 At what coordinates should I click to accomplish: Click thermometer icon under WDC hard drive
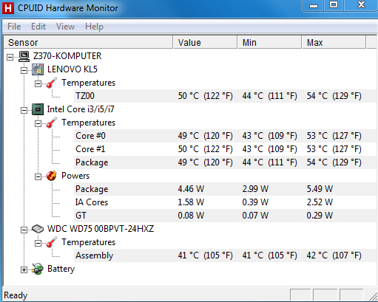click(x=52, y=242)
